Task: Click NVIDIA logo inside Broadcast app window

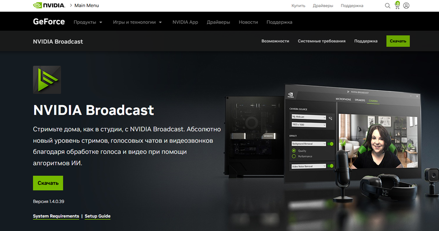Action: (291, 95)
